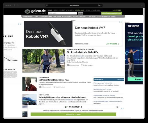Click the browser back arrow
This screenshot has height=123, width=148.
[14, 5]
